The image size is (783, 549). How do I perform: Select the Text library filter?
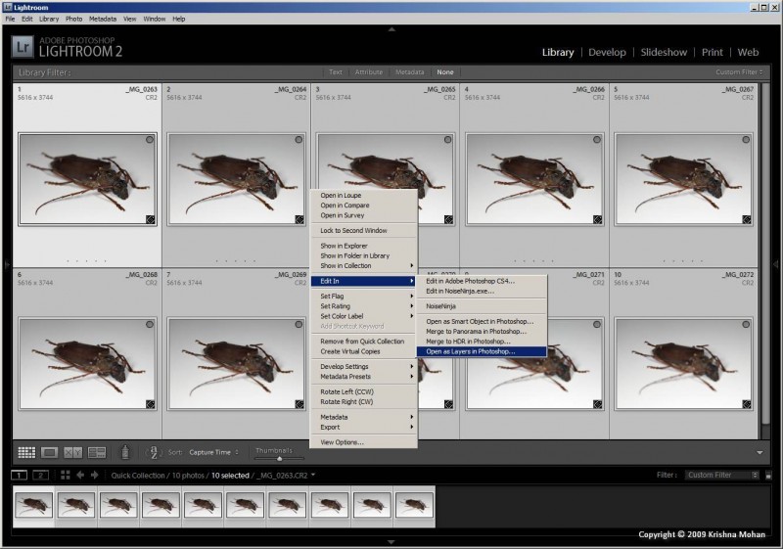pos(336,72)
